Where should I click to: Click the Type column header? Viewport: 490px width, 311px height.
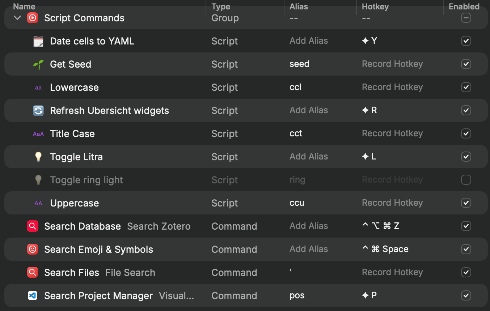click(221, 7)
